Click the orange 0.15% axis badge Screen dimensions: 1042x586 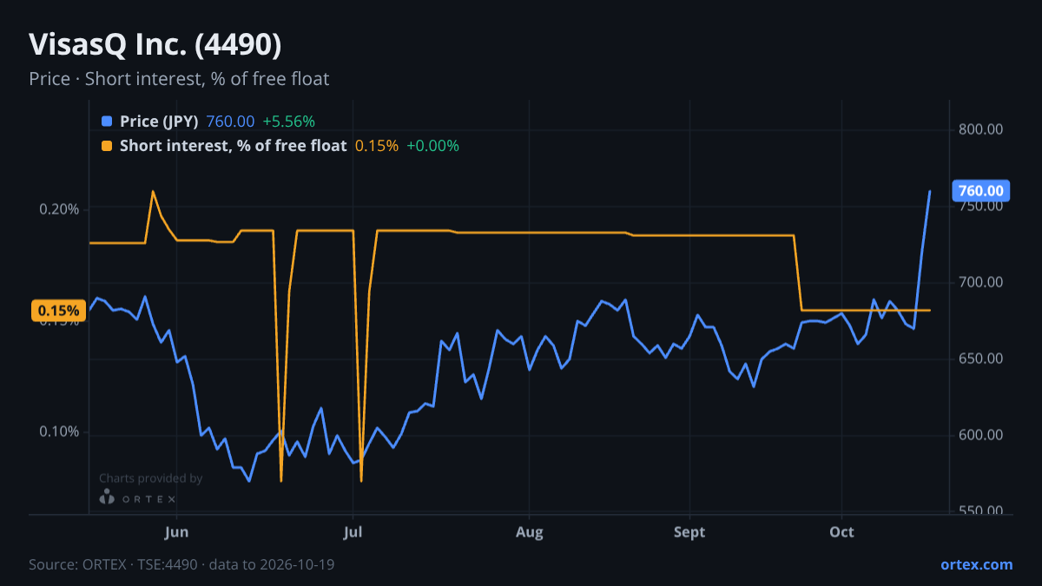[58, 311]
